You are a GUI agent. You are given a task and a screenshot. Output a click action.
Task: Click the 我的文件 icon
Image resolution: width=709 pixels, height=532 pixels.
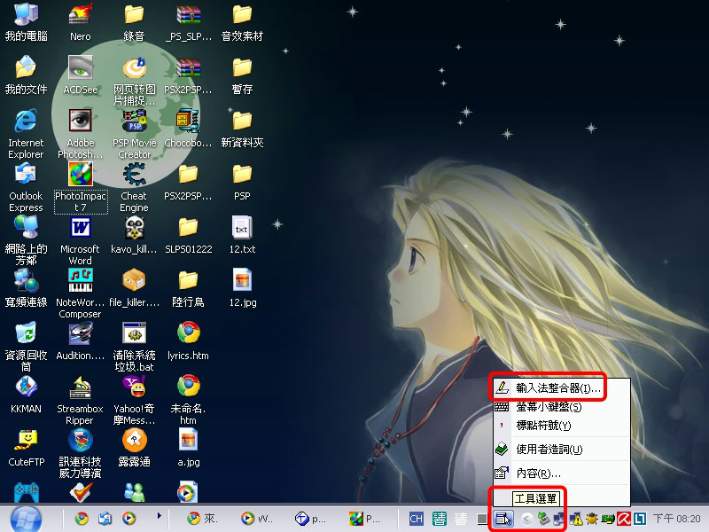(x=27, y=75)
